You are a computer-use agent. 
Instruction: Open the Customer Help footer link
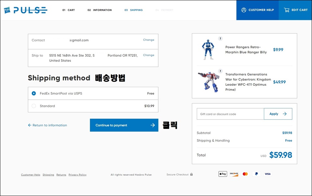[31, 175]
